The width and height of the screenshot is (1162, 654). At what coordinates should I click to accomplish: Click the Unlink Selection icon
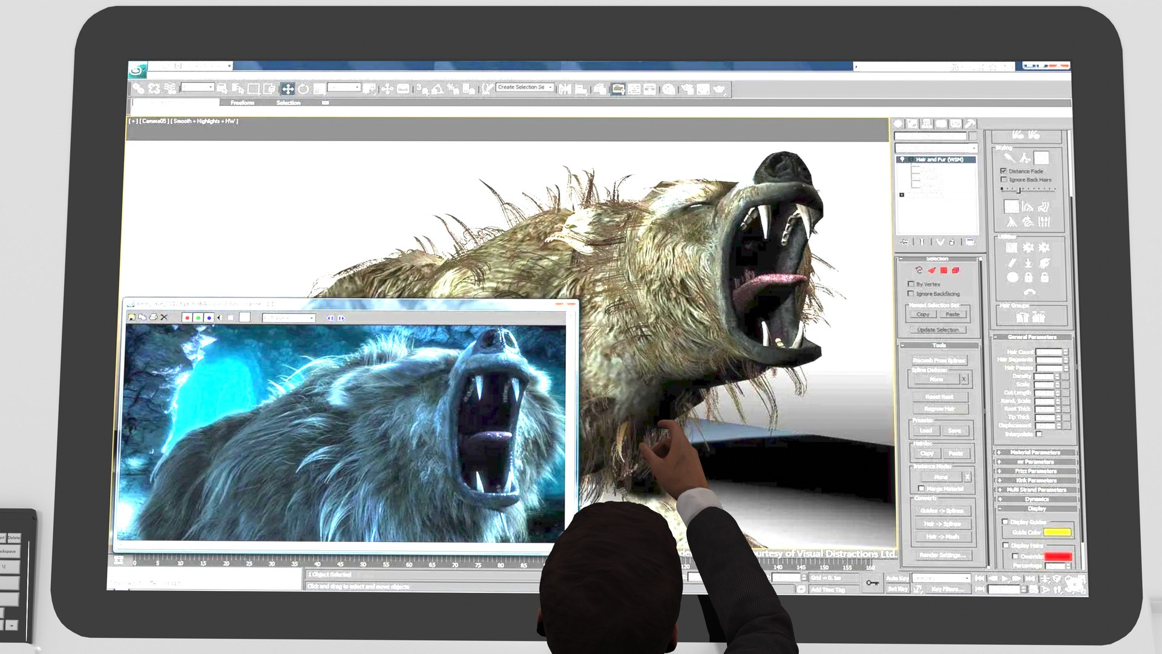(154, 89)
